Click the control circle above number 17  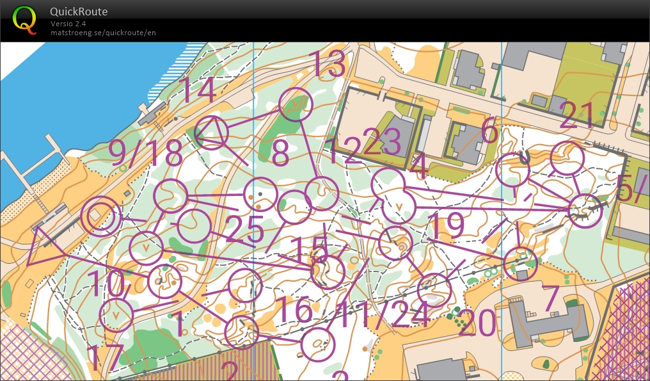coord(116,314)
